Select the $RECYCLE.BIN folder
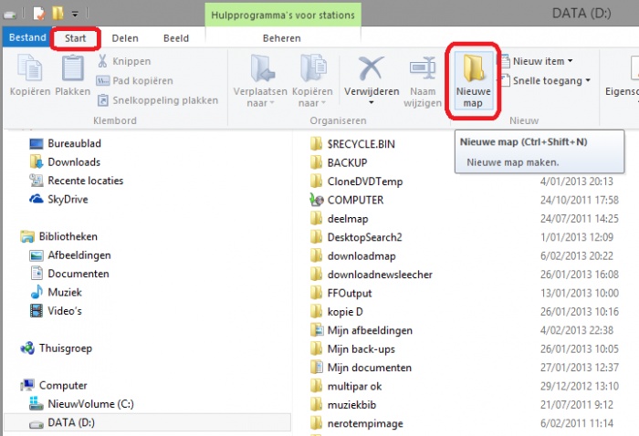The height and width of the screenshot is (436, 639). click(352, 144)
